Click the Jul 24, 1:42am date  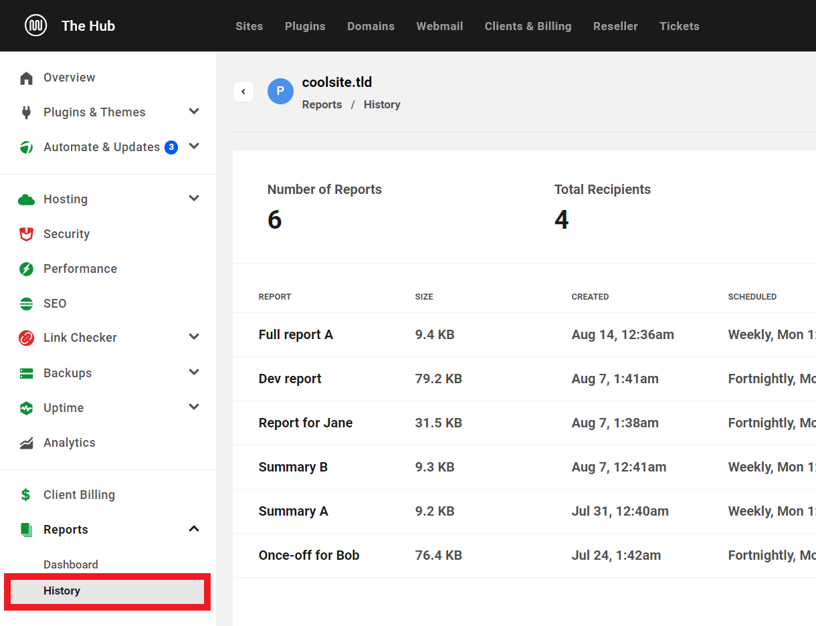click(x=616, y=555)
